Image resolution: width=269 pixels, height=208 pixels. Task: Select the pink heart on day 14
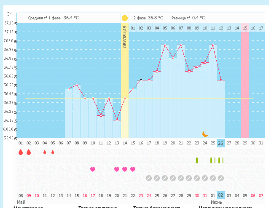click(125, 169)
